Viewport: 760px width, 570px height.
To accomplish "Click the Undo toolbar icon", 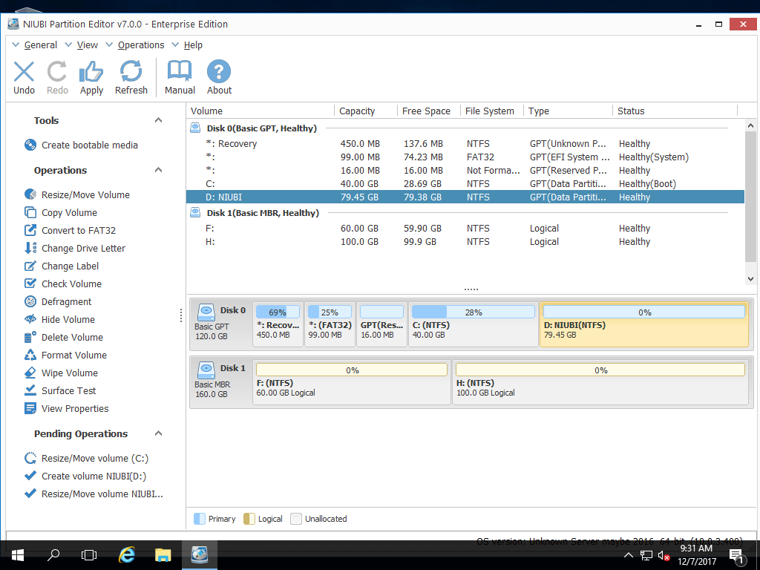I will 24,72.
